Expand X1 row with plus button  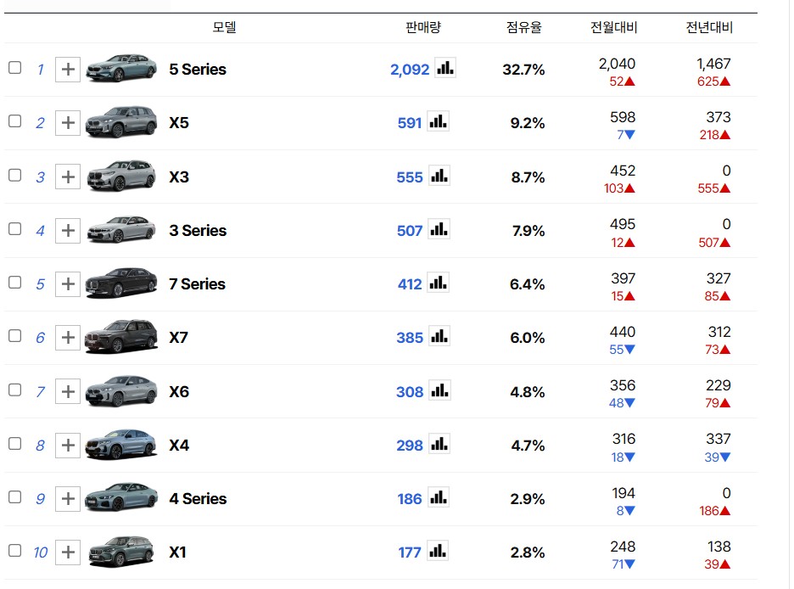[x=68, y=552]
